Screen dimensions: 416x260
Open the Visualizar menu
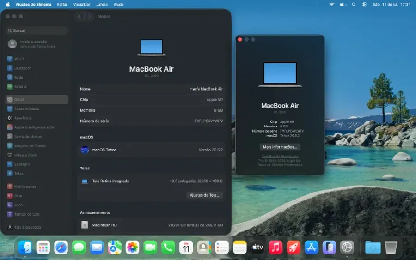[x=82, y=4]
